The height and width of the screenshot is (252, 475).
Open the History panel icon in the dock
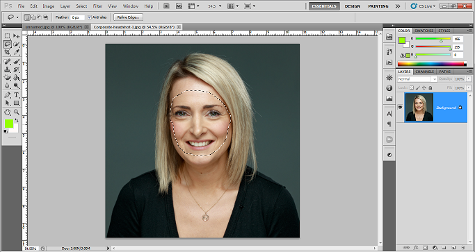(389, 52)
